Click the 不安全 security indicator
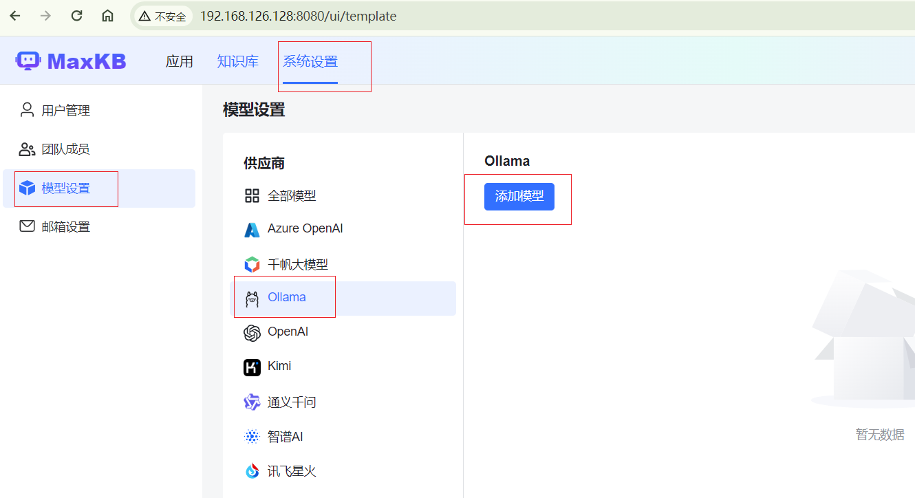 pos(162,16)
